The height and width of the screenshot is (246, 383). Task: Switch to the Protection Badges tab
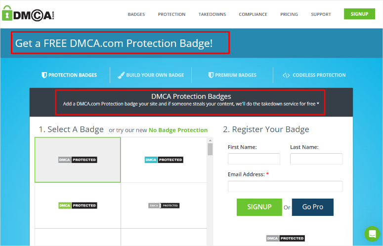click(x=69, y=75)
